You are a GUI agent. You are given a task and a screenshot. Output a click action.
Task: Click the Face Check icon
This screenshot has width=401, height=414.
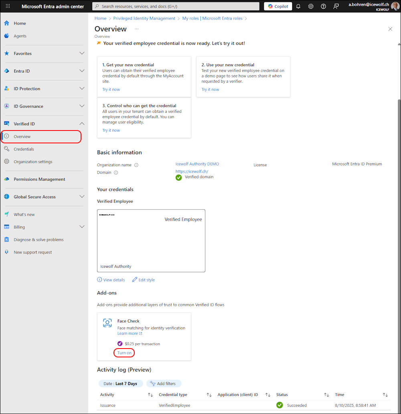coord(107,323)
